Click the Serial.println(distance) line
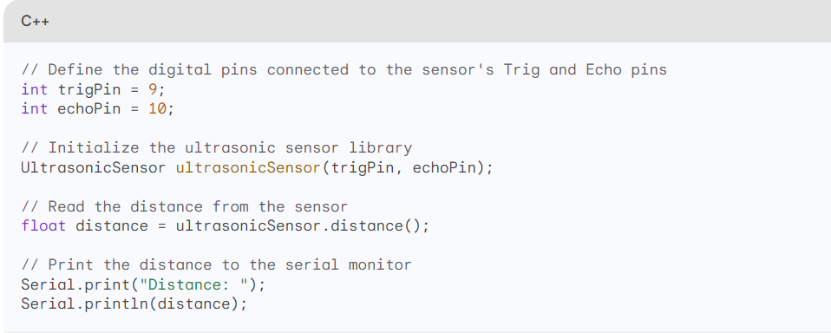 134,304
